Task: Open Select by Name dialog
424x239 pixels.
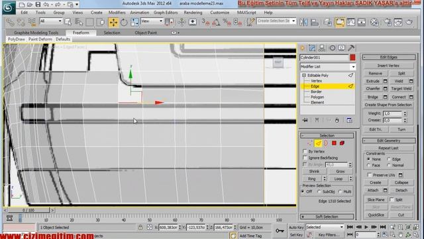Action: [x=79, y=22]
